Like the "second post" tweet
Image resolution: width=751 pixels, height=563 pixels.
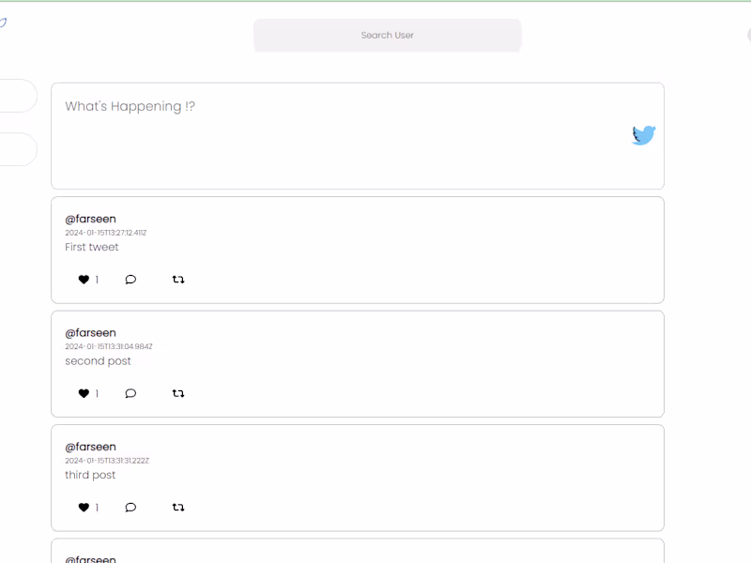coord(84,394)
